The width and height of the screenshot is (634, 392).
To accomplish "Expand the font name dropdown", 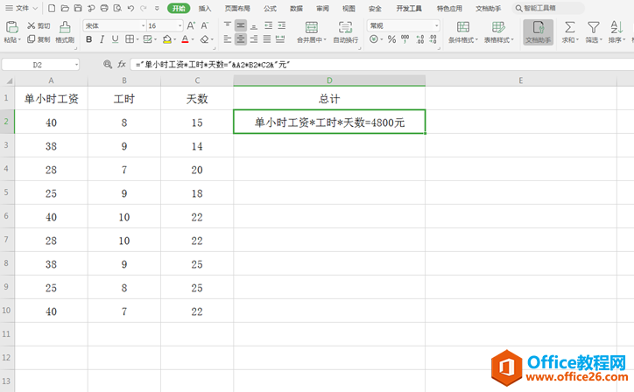I will pyautogui.click(x=143, y=26).
